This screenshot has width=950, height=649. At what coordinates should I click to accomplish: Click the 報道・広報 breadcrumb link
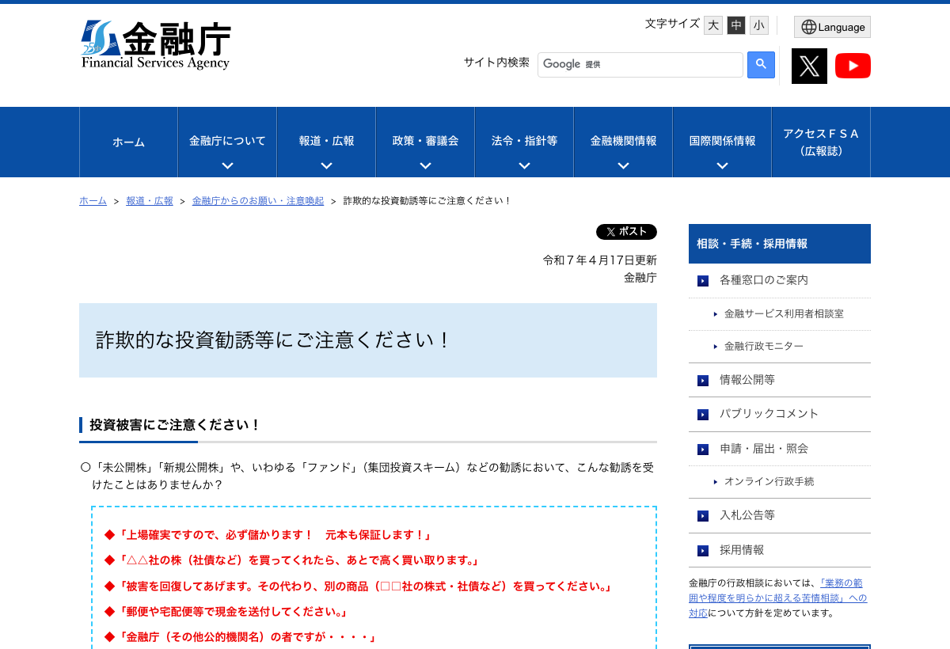[150, 201]
